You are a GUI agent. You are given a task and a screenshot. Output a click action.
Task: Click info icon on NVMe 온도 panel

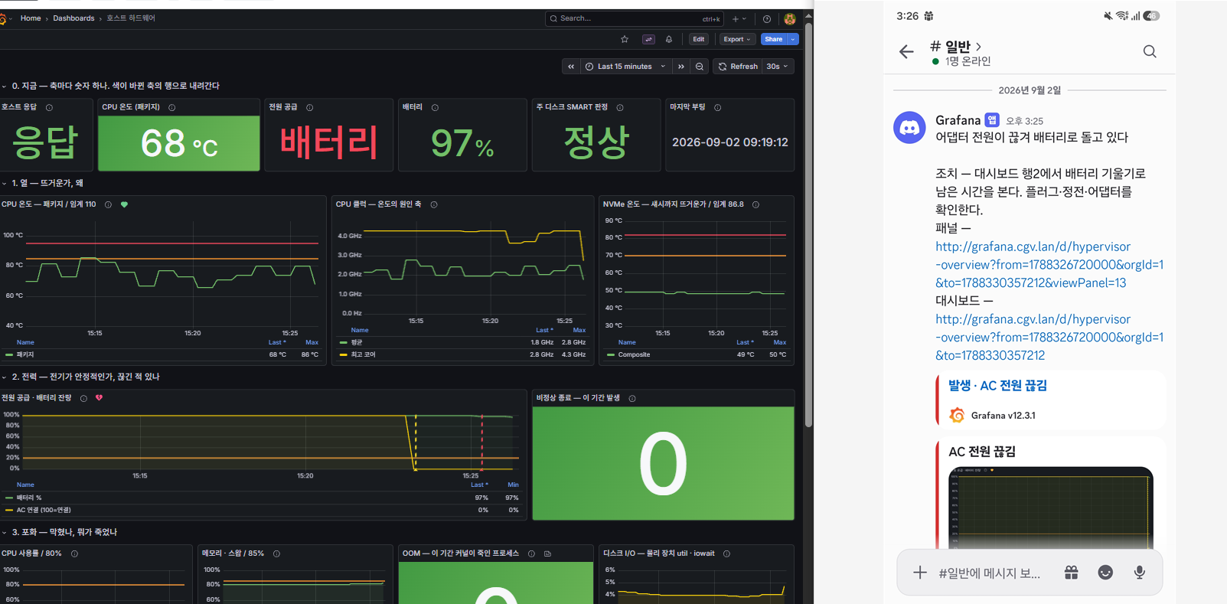point(755,204)
